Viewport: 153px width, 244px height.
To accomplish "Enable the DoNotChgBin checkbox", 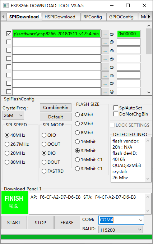I will (x=131, y=114).
